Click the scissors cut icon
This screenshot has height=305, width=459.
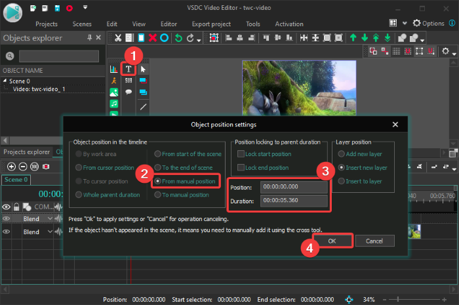[x=118, y=38]
